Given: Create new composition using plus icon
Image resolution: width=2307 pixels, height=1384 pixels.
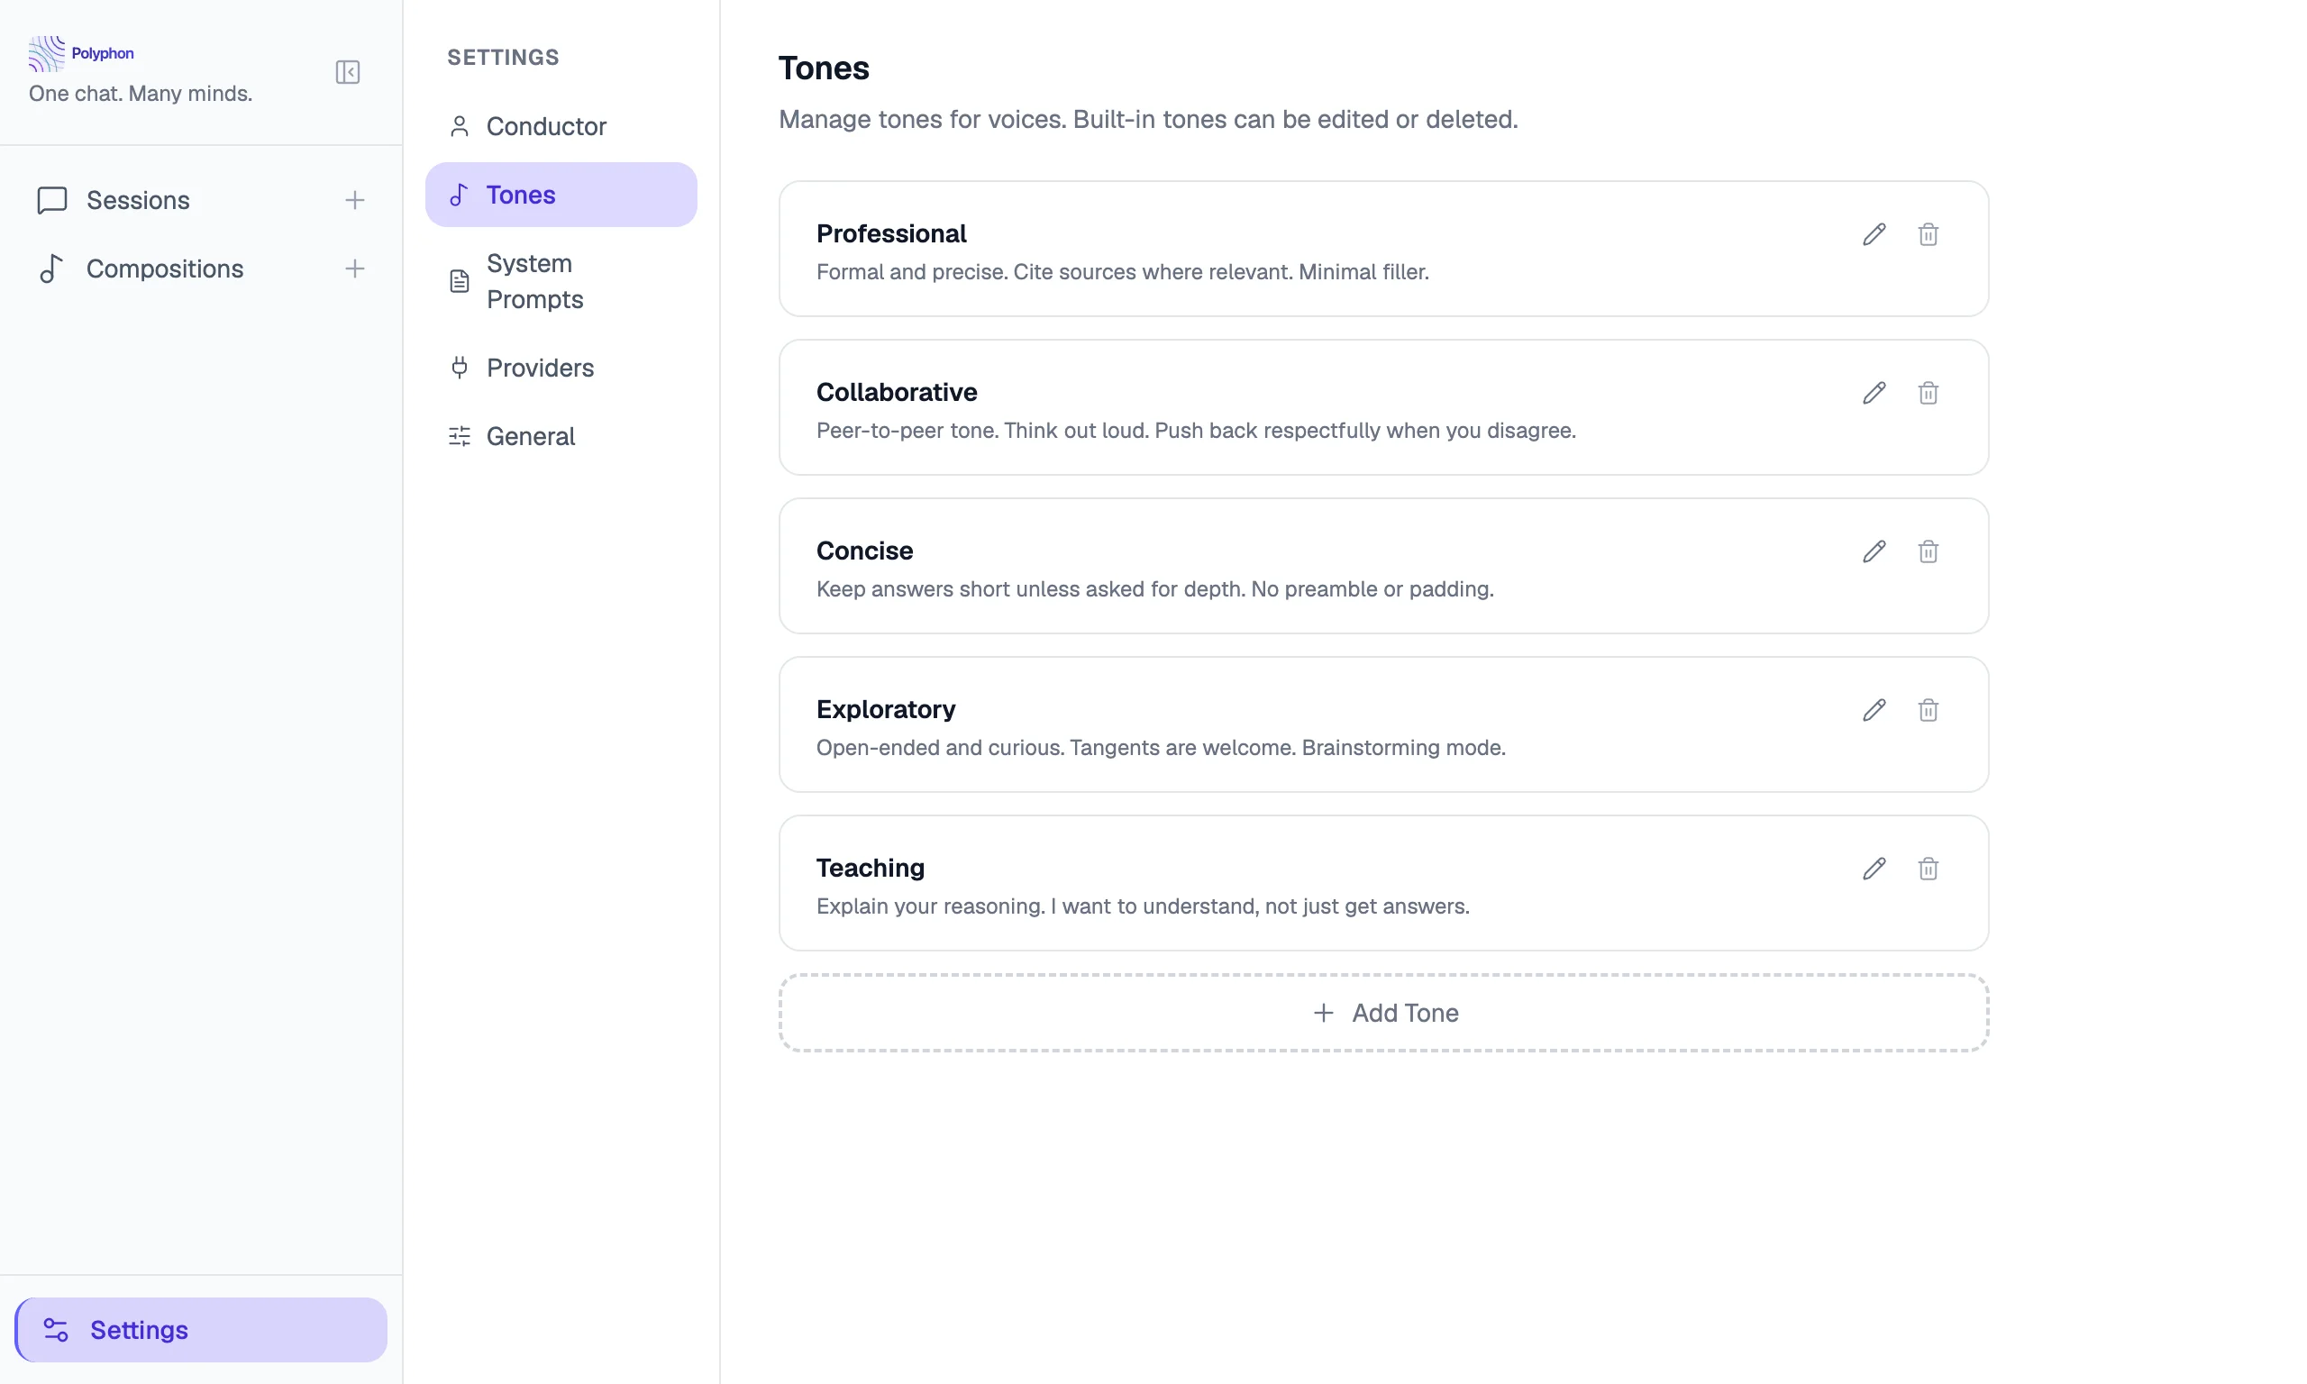Looking at the screenshot, I should tap(354, 269).
